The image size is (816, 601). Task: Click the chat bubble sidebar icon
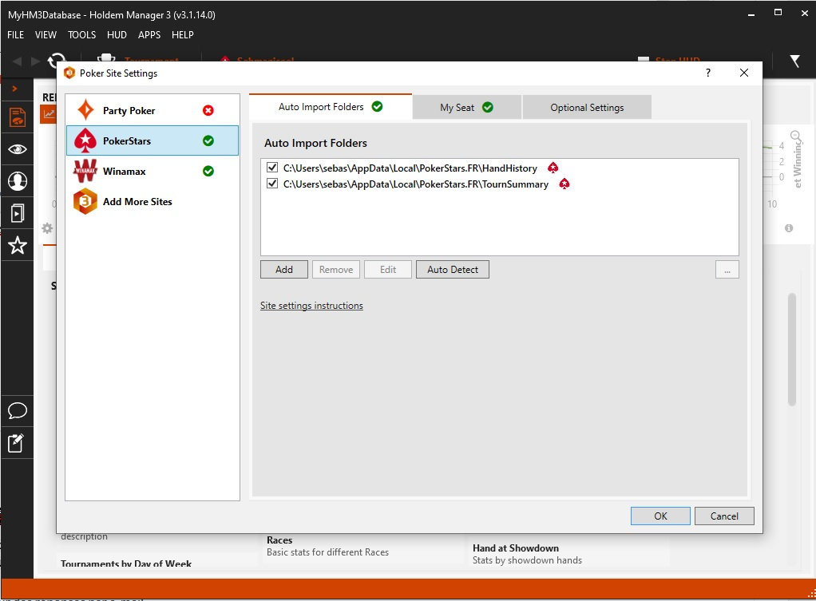pyautogui.click(x=18, y=410)
